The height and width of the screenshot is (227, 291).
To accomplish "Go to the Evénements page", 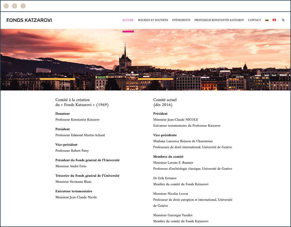I will tap(181, 20).
